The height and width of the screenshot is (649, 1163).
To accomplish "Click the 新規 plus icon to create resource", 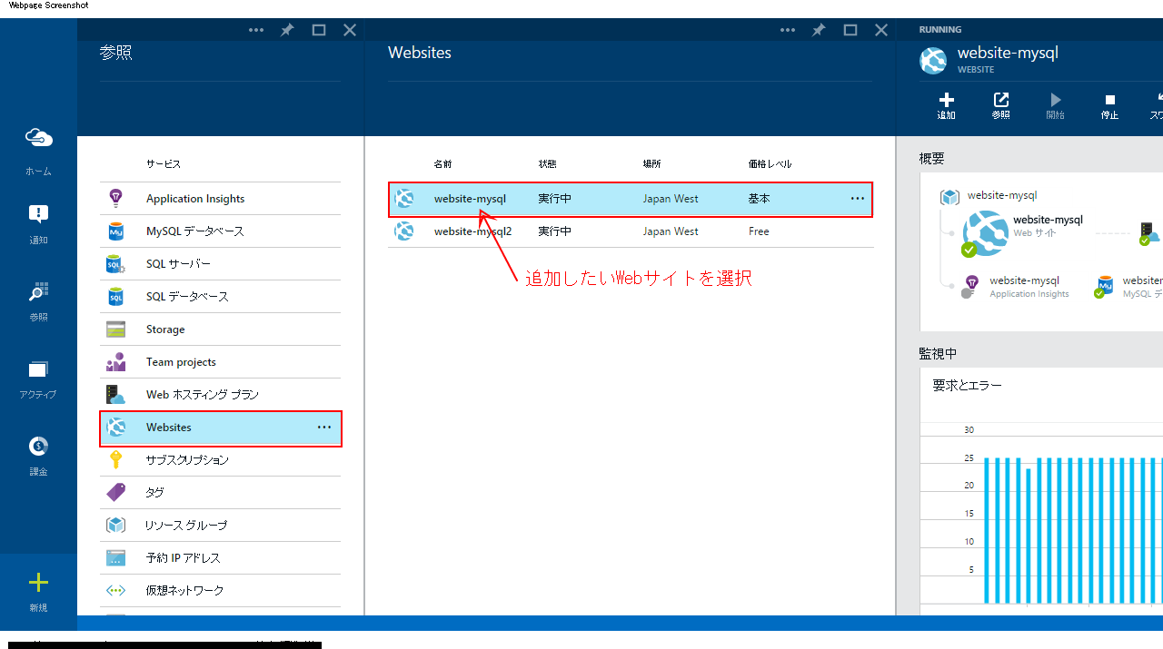I will click(x=38, y=582).
